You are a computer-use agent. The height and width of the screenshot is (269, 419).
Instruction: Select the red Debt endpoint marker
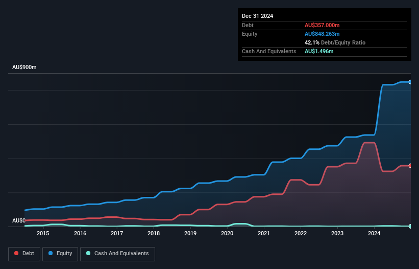tap(410, 166)
